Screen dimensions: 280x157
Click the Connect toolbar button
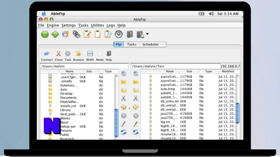[47, 56]
